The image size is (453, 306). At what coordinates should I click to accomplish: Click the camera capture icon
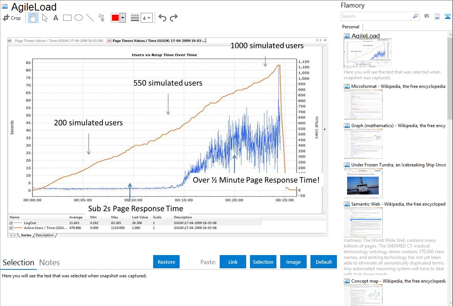click(427, 16)
